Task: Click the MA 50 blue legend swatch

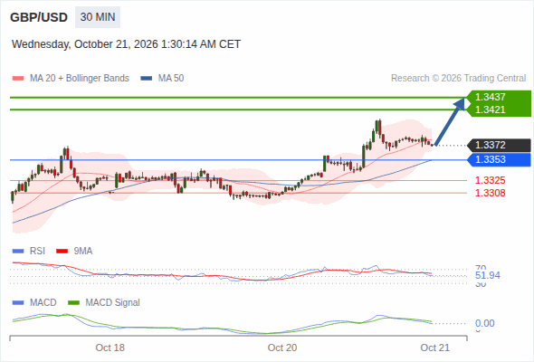Action: [147, 79]
